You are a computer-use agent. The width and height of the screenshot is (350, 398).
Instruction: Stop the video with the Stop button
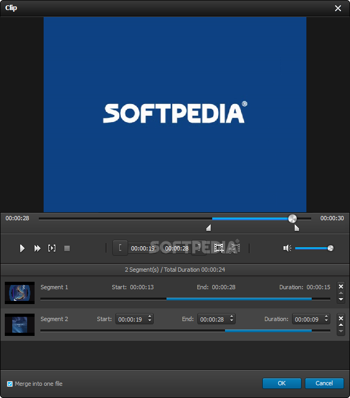click(x=67, y=248)
